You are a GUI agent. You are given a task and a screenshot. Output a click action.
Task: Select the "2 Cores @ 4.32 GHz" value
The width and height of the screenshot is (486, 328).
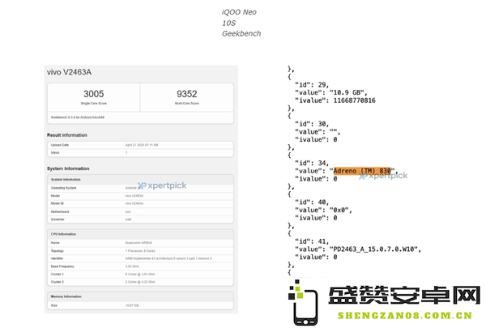coord(140,282)
